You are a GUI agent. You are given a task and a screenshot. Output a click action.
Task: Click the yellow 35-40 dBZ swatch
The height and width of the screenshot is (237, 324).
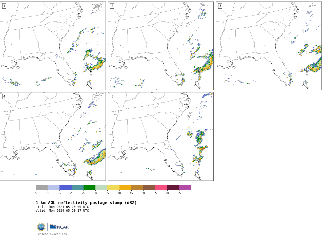(x=113, y=187)
